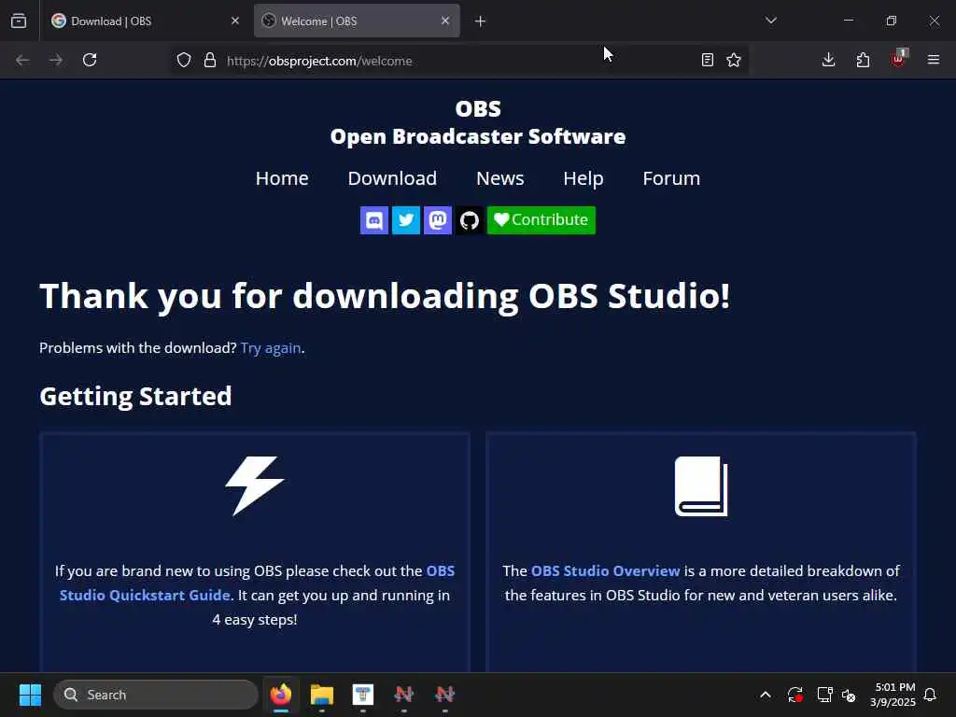
Task: Click the lightning bolt quickstart icon
Action: (255, 485)
